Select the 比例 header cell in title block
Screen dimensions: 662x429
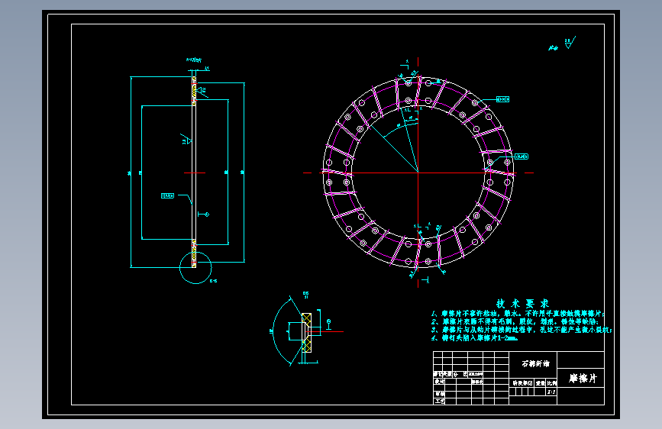click(552, 382)
